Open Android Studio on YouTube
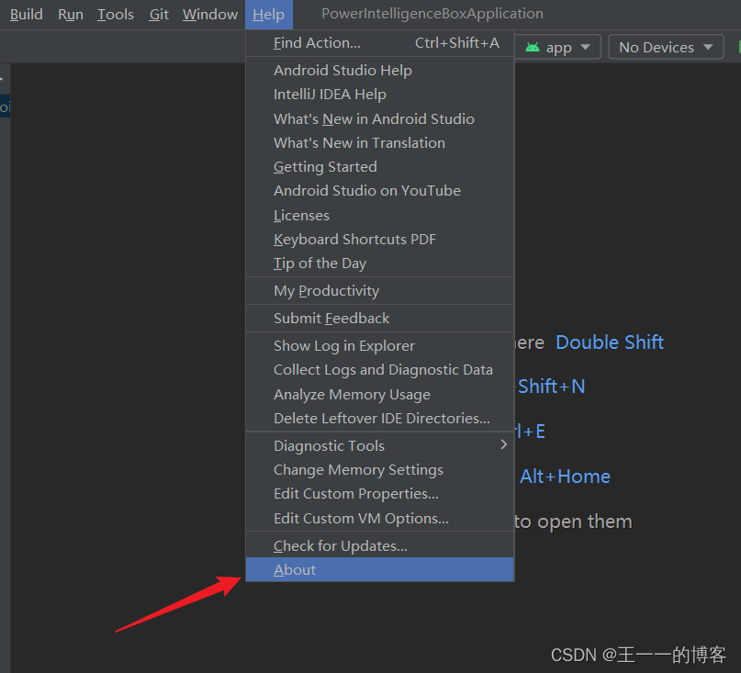Screen dimensions: 741x673 point(379,191)
